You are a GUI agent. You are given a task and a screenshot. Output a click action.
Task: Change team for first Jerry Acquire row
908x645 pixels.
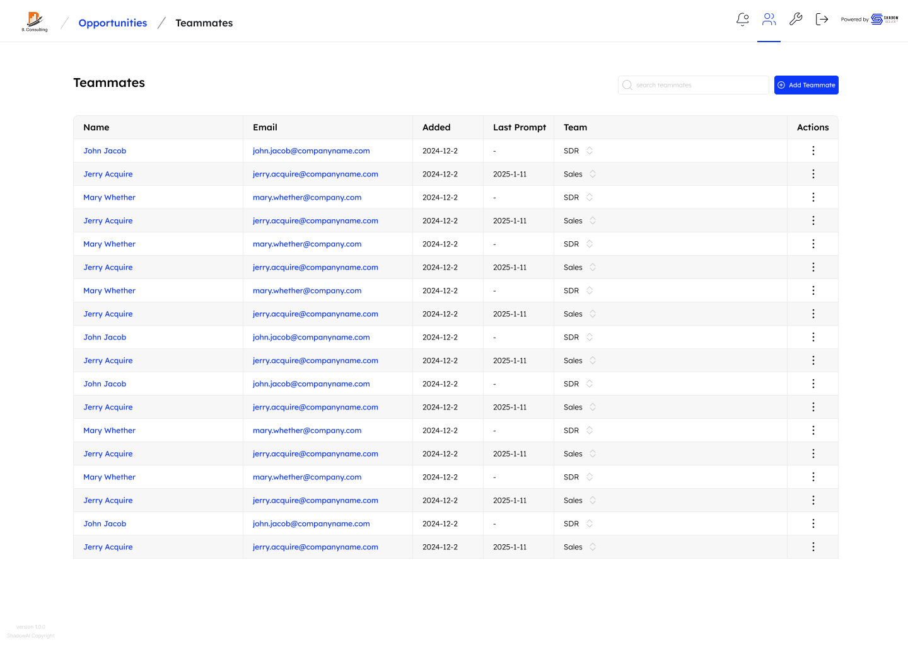[593, 174]
